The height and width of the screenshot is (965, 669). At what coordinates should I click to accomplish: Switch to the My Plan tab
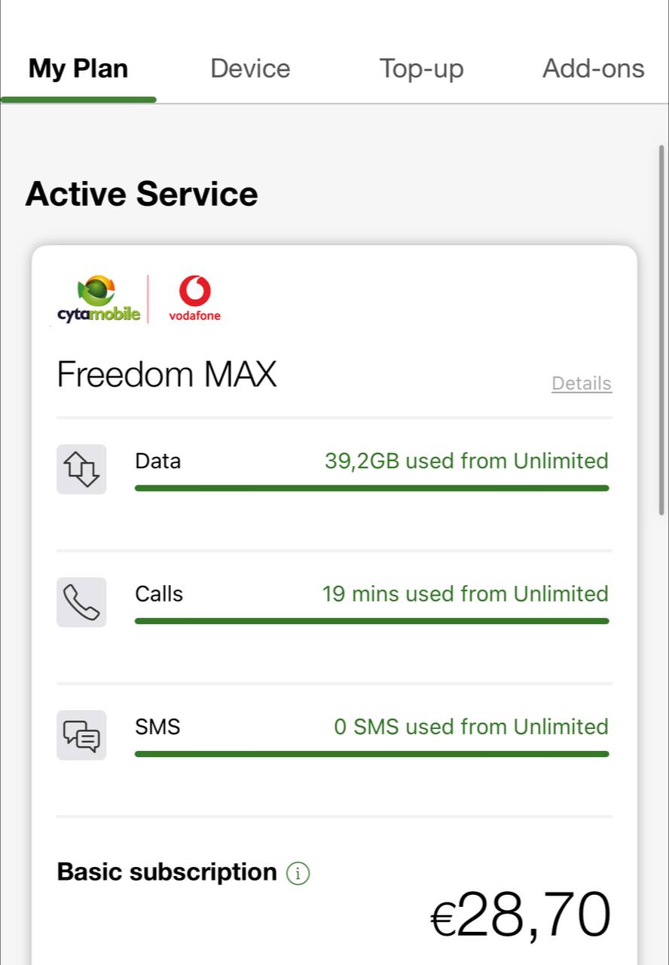[78, 69]
